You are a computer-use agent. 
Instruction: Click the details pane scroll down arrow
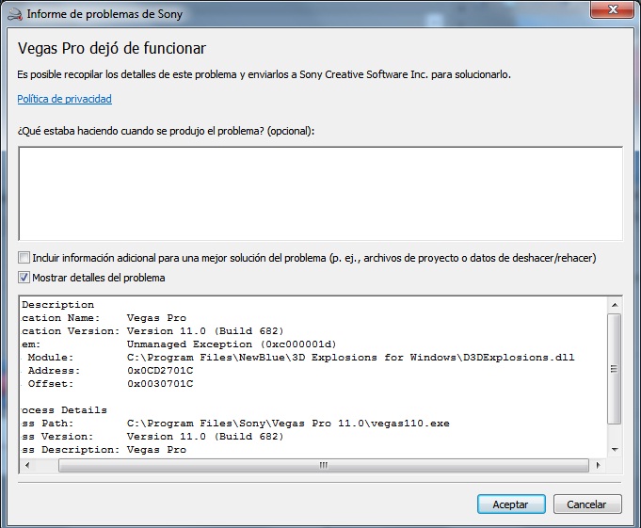coord(615,450)
